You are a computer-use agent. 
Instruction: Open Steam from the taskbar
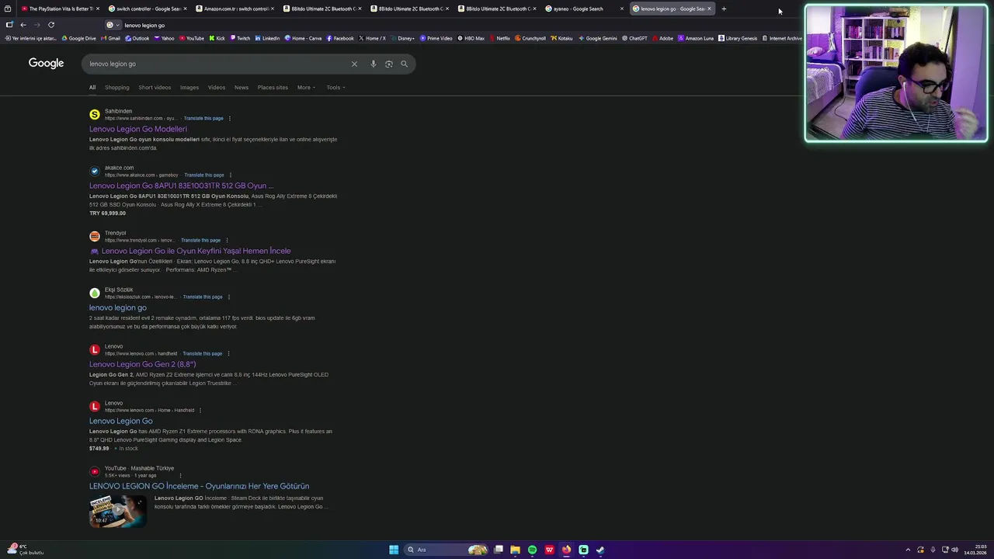click(x=600, y=550)
